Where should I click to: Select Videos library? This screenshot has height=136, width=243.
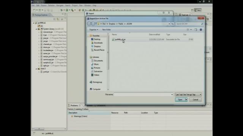coord(96,75)
